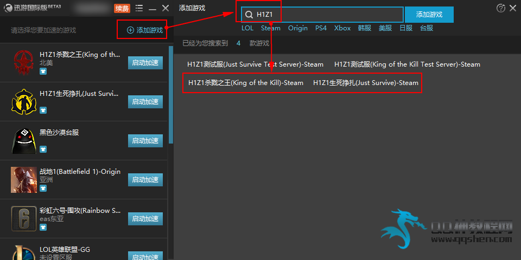Viewport: 521px width, 260px height.
Task: Click the H1Z1 Just Survive yellow emblem icon
Action: [x=23, y=102]
